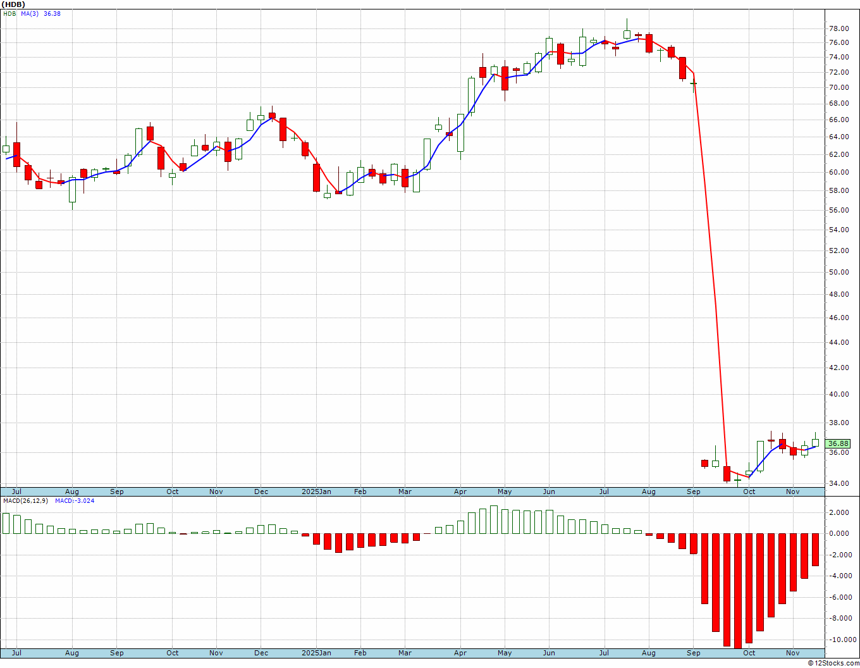Select the 78.00 price axis label

838,28
